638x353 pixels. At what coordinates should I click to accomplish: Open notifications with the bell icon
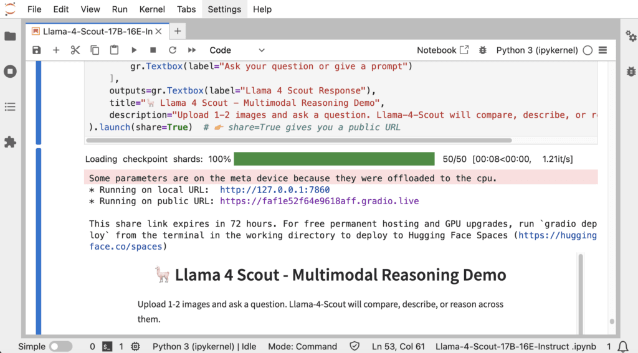click(622, 347)
